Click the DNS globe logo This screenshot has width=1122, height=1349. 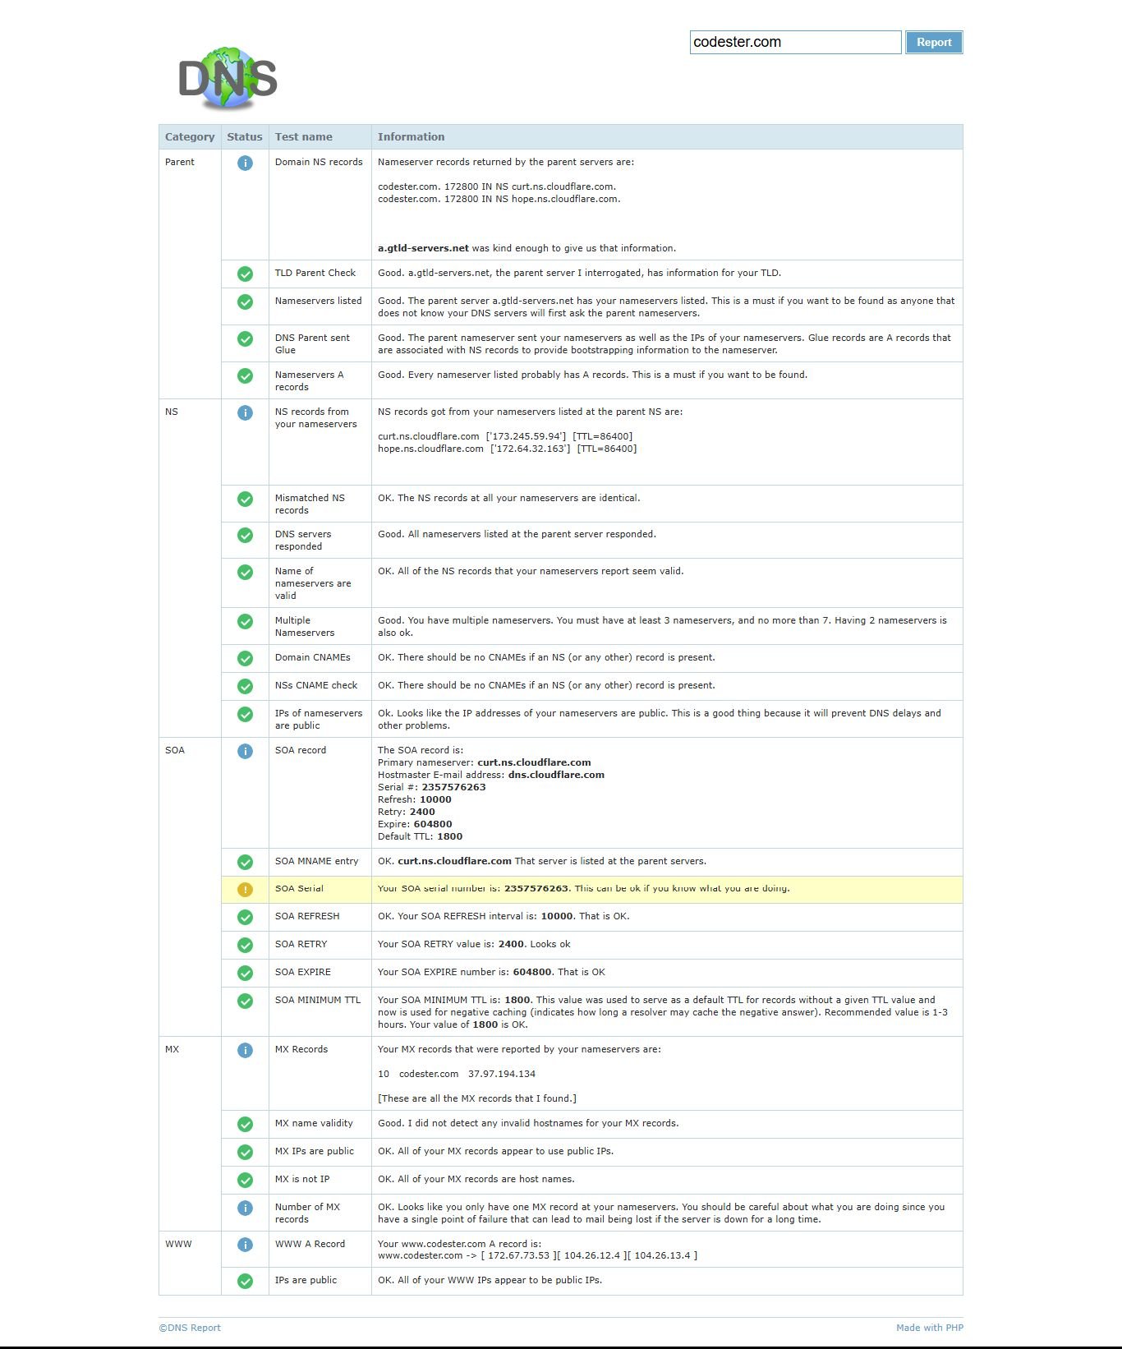click(228, 79)
